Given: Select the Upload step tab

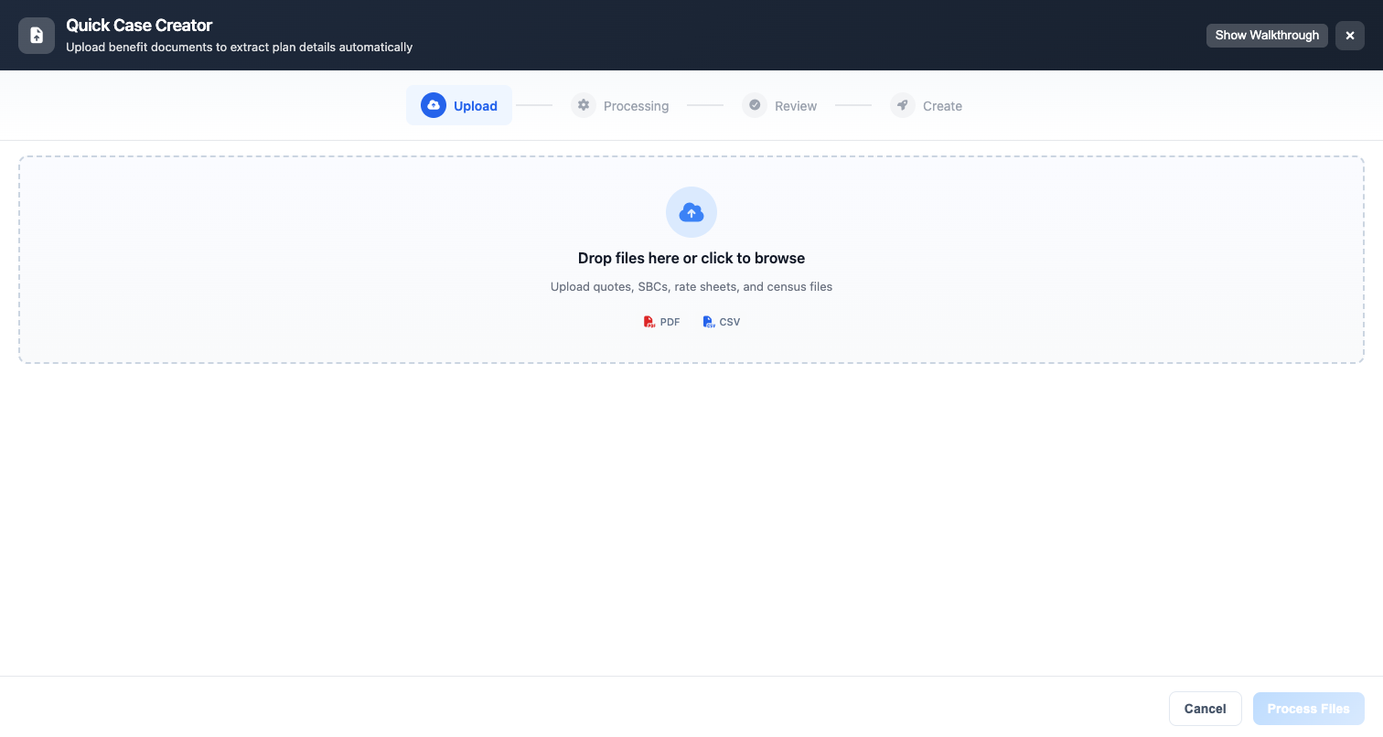Looking at the screenshot, I should [459, 105].
